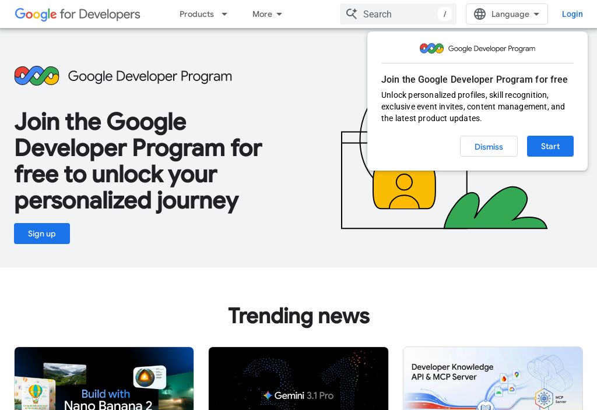Click the globe icon beside Language
The image size is (597, 410).
tap(480, 14)
